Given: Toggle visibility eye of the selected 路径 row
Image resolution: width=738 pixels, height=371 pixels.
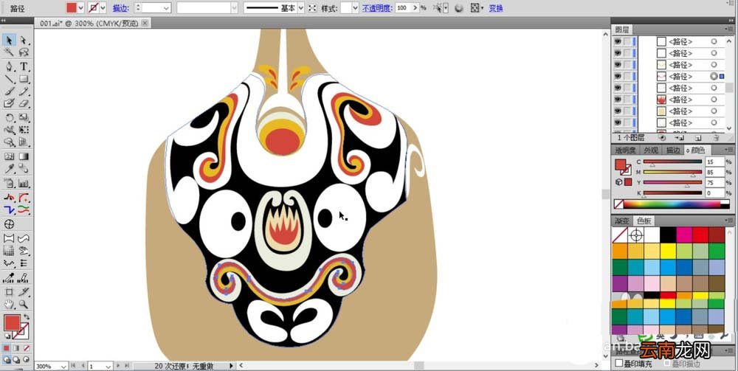Looking at the screenshot, I should tap(618, 76).
